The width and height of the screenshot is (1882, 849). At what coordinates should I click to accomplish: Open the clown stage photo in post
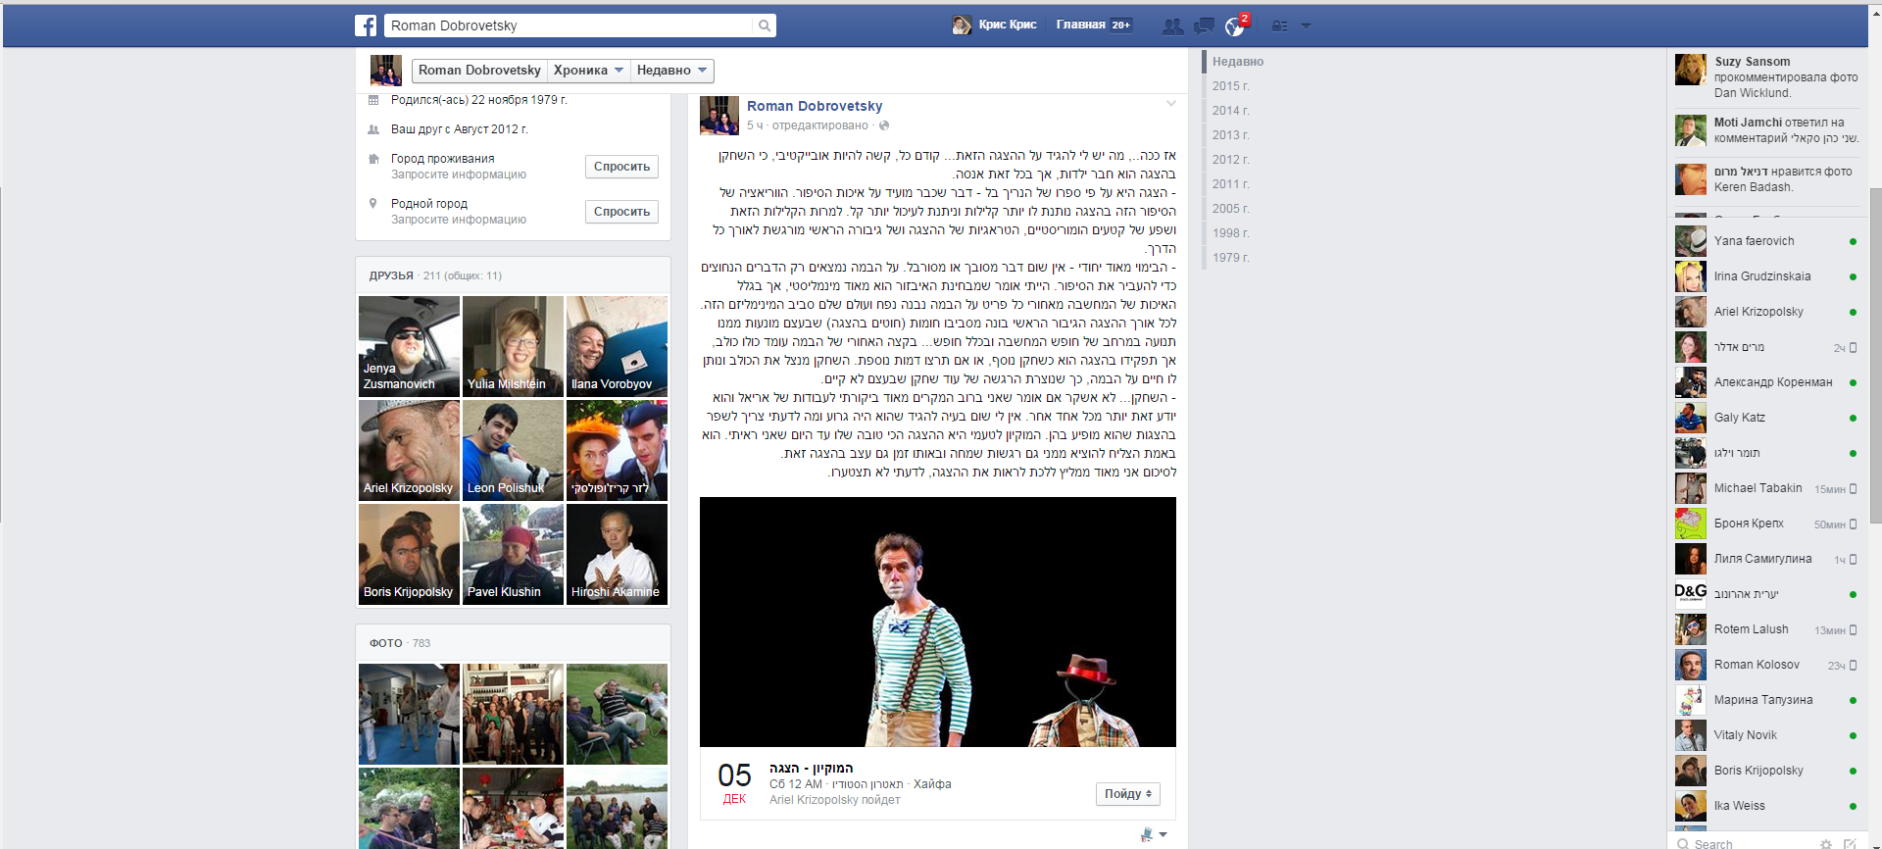click(x=938, y=622)
